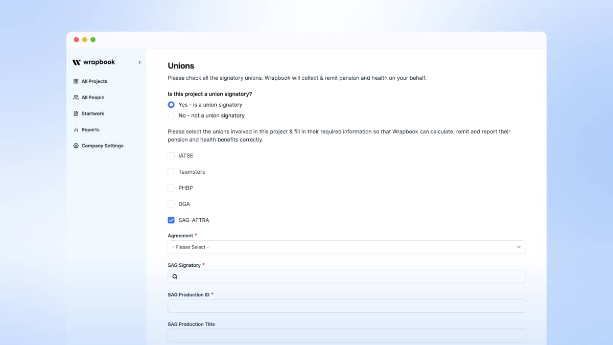Maximize the window with the green button

point(93,40)
